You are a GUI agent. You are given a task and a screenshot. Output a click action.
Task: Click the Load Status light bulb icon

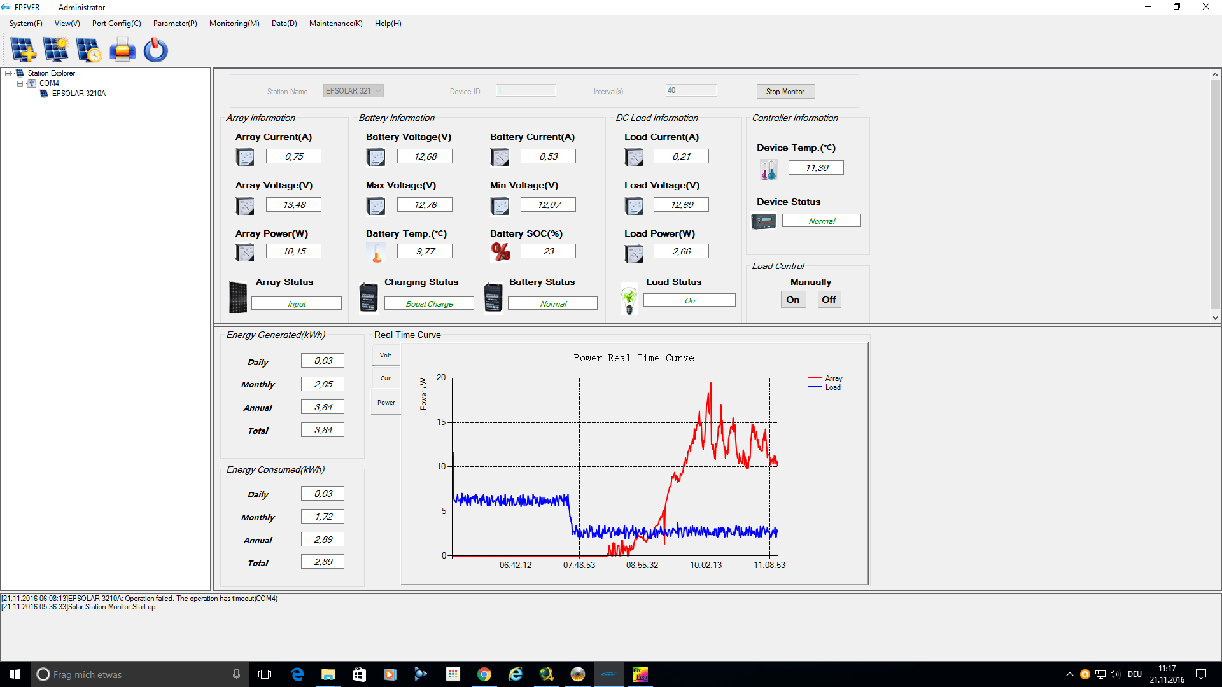629,299
